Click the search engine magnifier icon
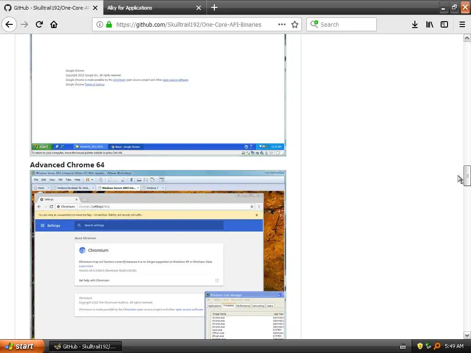Viewport: 471px width, 353px height. (x=314, y=24)
